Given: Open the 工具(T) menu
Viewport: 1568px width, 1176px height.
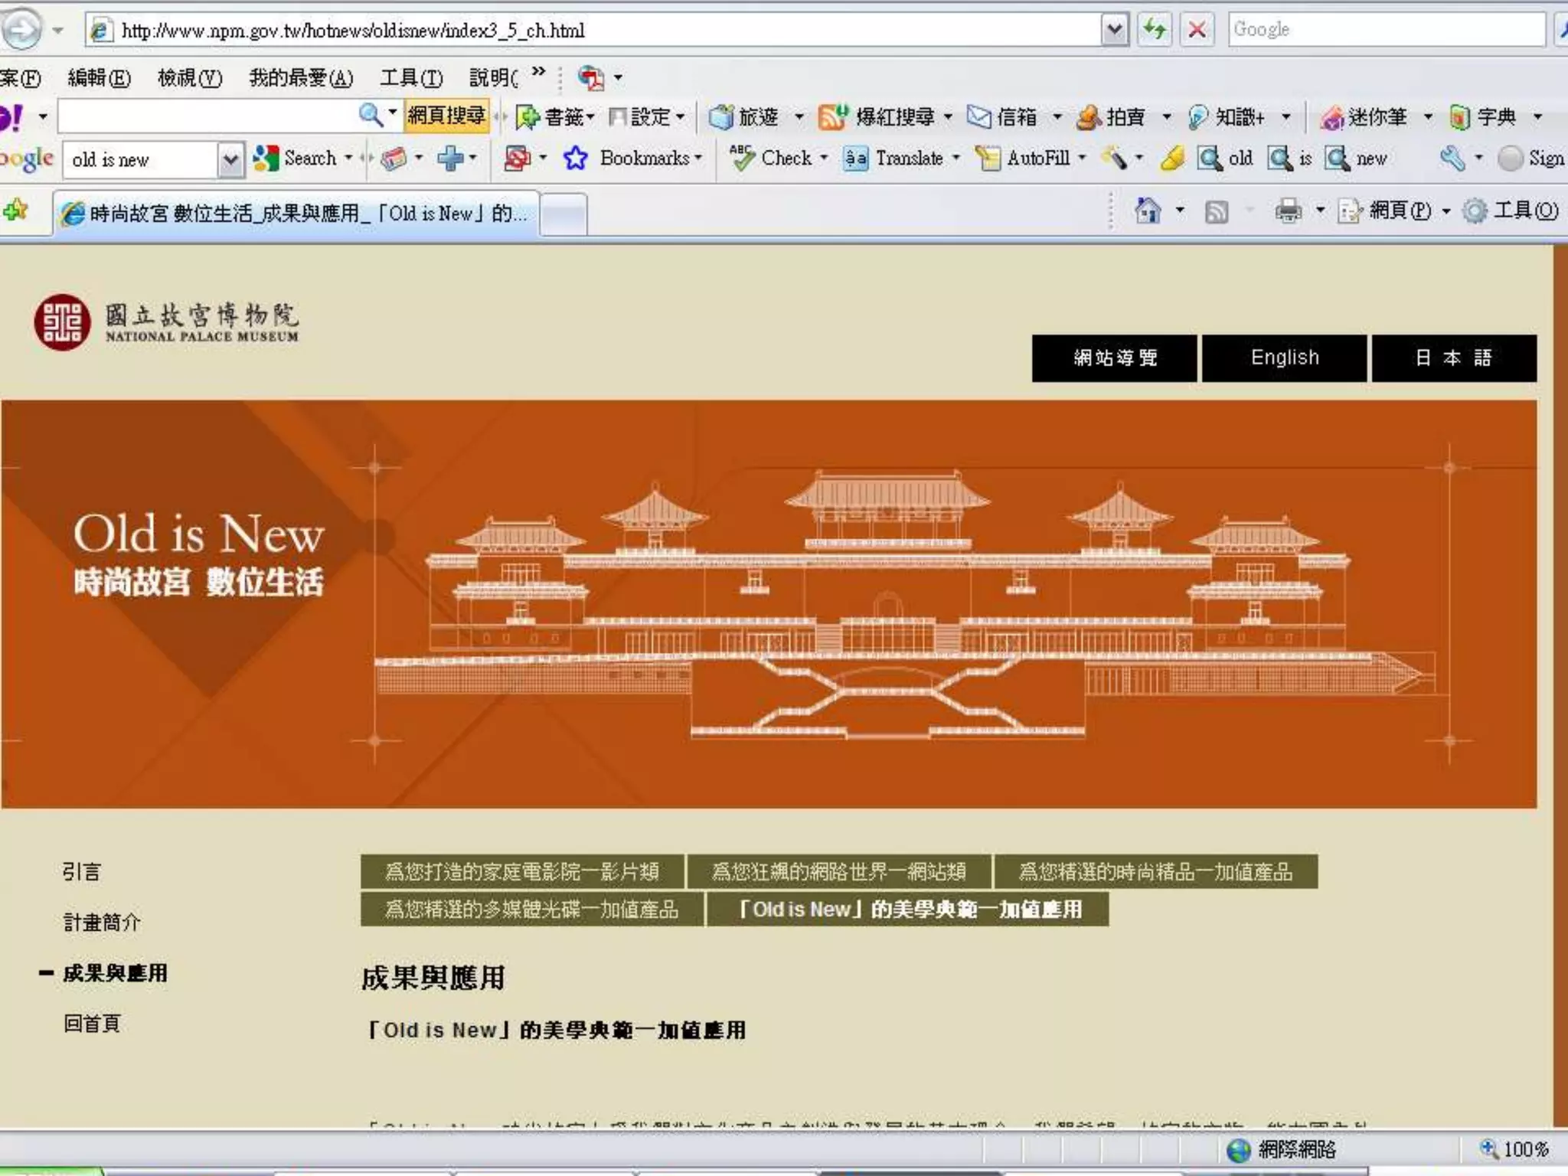Looking at the screenshot, I should point(411,77).
